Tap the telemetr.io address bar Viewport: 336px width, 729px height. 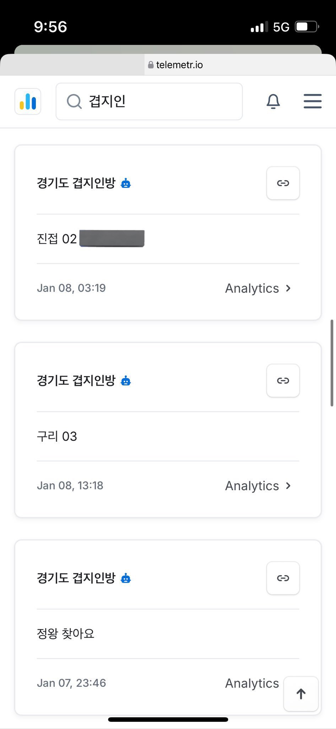point(175,65)
